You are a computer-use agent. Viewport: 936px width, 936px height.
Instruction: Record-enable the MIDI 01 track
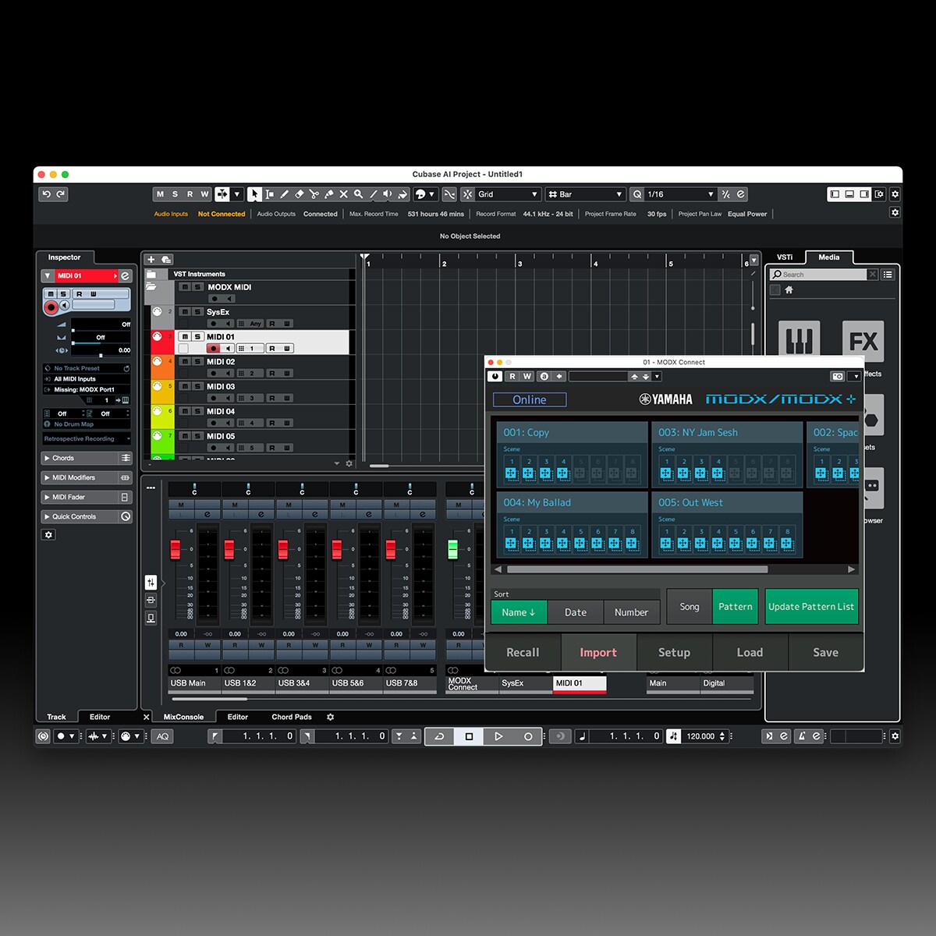tap(213, 349)
